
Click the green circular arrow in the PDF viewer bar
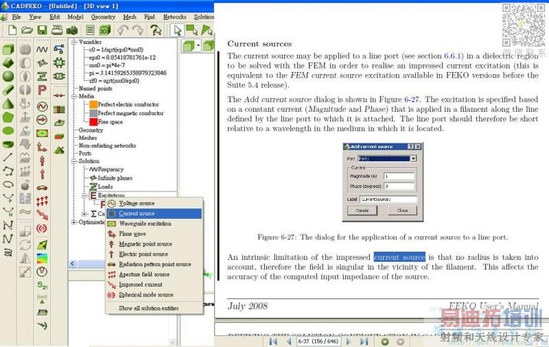[385, 342]
